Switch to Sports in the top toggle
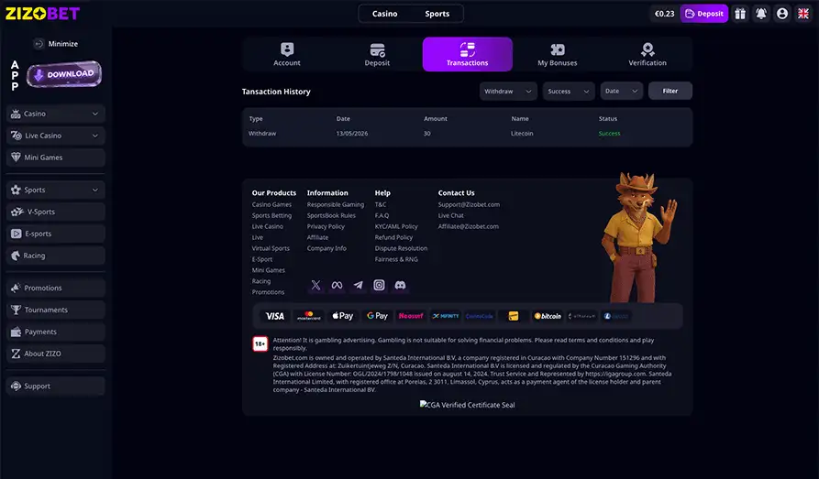819x479 pixels. [437, 14]
